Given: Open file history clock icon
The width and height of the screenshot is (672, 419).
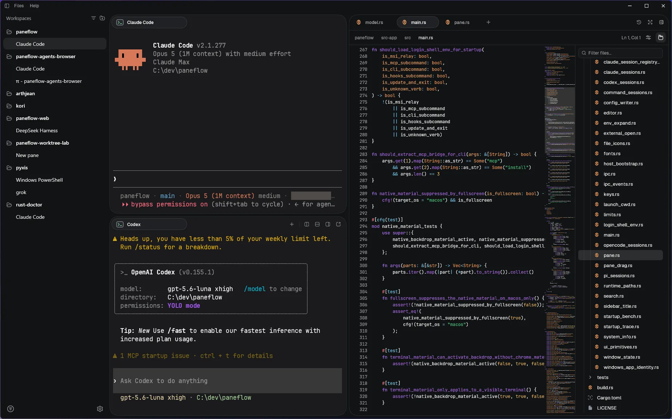Looking at the screenshot, I should coord(639,22).
